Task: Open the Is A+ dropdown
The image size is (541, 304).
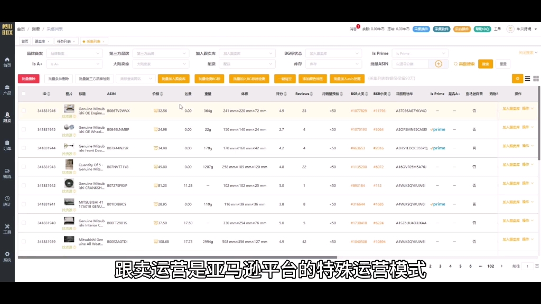Action: pyautogui.click(x=74, y=64)
